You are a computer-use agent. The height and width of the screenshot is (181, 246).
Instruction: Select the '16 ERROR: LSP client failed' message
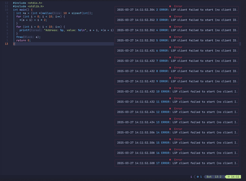point(177,153)
